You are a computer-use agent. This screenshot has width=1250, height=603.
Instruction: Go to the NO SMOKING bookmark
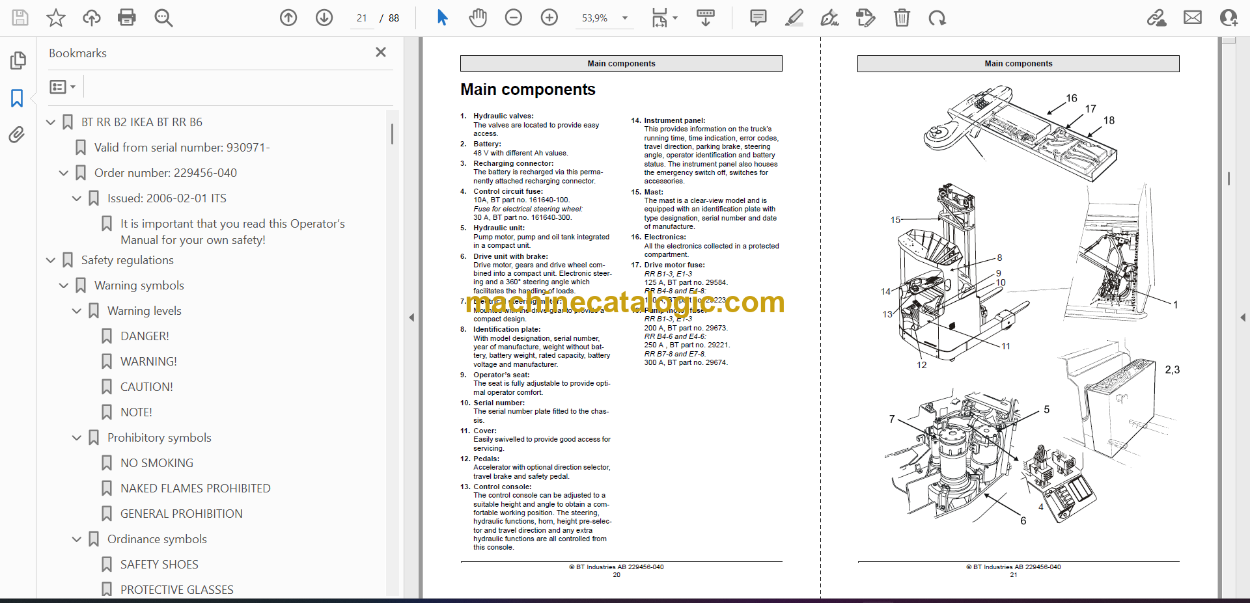click(x=157, y=463)
